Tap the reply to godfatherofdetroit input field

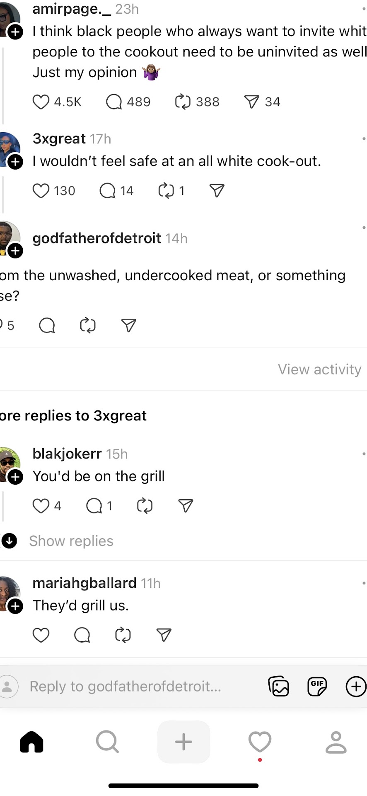point(124,687)
